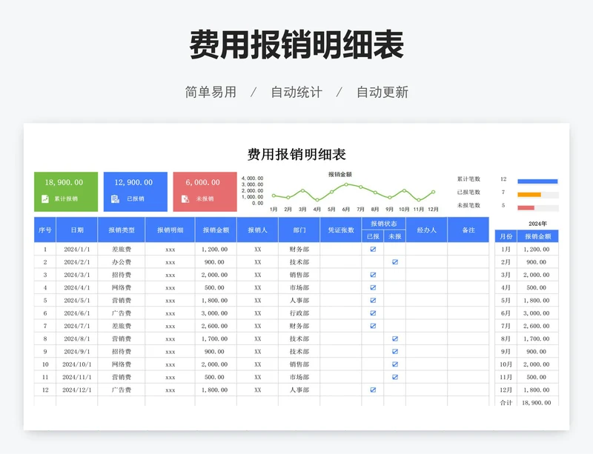Click the 6月 peak point on line chart
593x454 pixels.
[346, 184]
